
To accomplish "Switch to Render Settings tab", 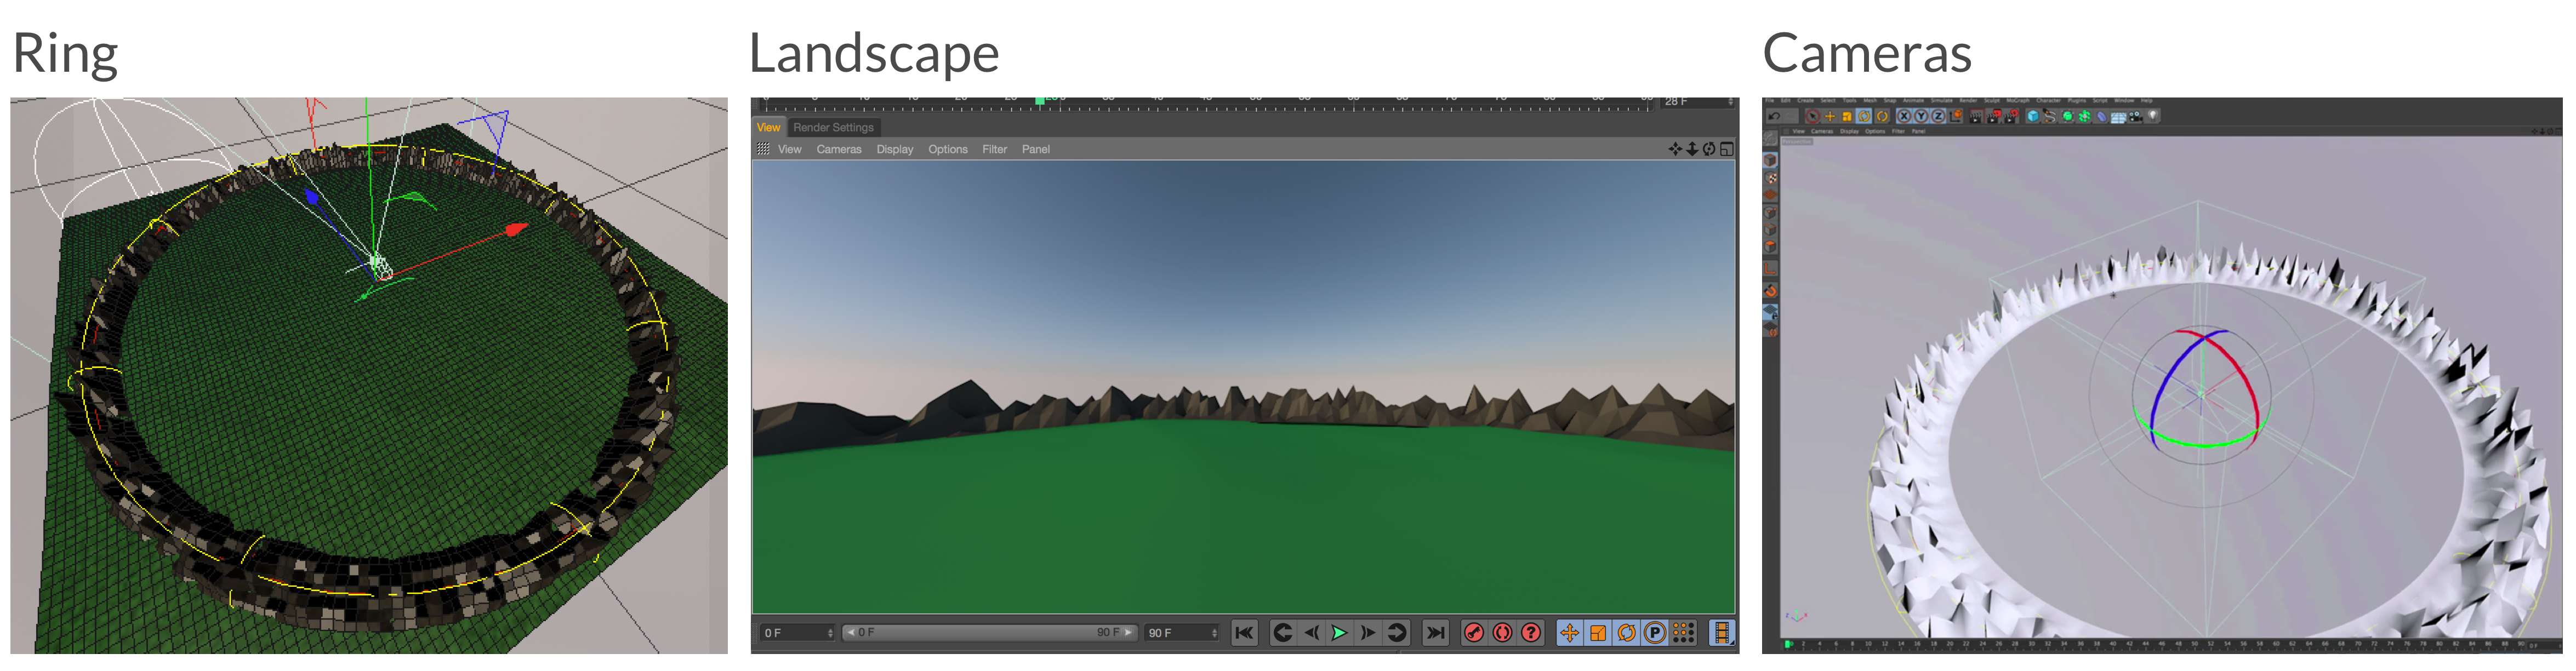I will coord(833,127).
